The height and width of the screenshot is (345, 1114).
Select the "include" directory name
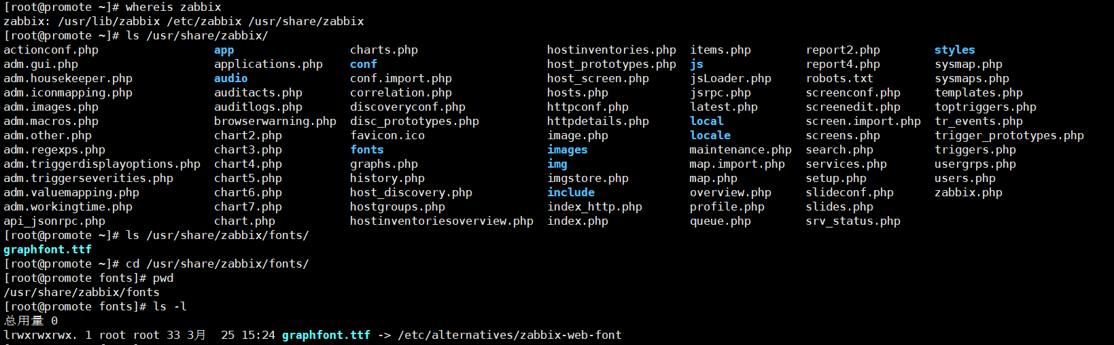click(570, 193)
